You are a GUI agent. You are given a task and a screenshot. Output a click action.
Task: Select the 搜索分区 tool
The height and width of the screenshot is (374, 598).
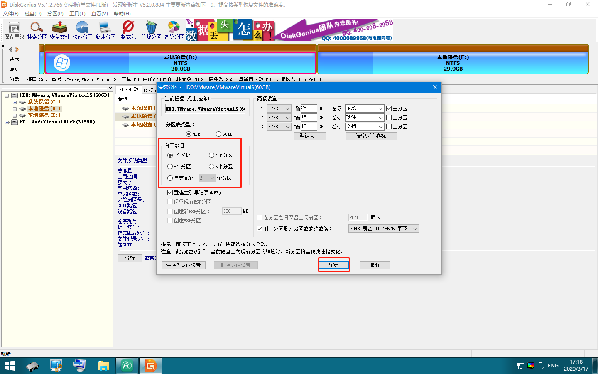tap(37, 29)
